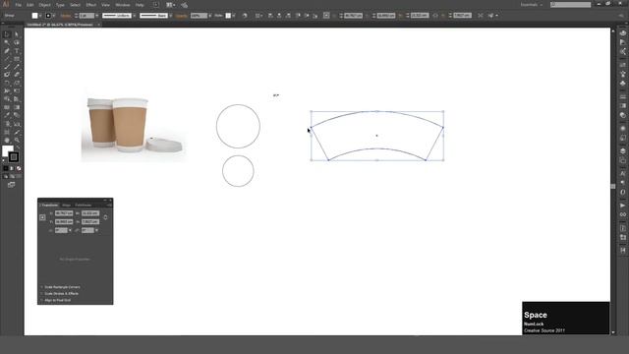Select the Scale tool
This screenshot has height=354, width=629.
pos(17,83)
